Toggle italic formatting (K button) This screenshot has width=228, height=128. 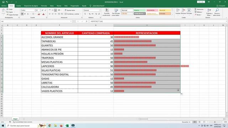[25, 14]
